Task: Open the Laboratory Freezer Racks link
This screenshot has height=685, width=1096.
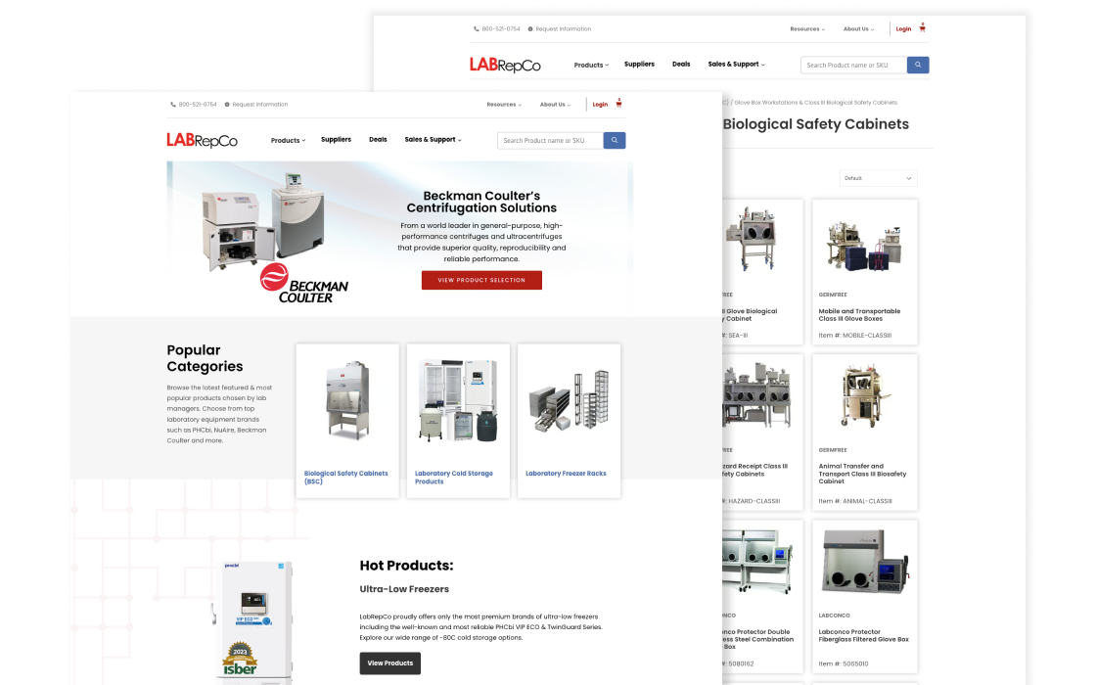Action: point(567,474)
